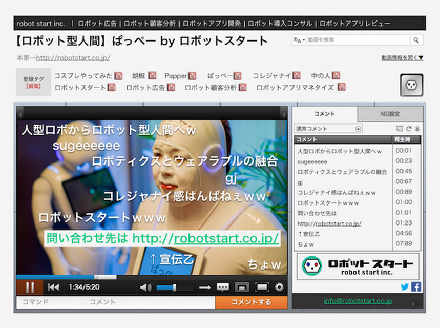Click the Facebook share icon
440x328 pixels.
[x=416, y=287]
